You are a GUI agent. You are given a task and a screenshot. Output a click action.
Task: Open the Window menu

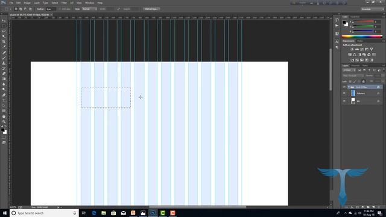[x=90, y=2]
